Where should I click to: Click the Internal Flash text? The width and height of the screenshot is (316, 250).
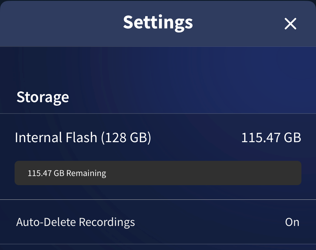56,138
